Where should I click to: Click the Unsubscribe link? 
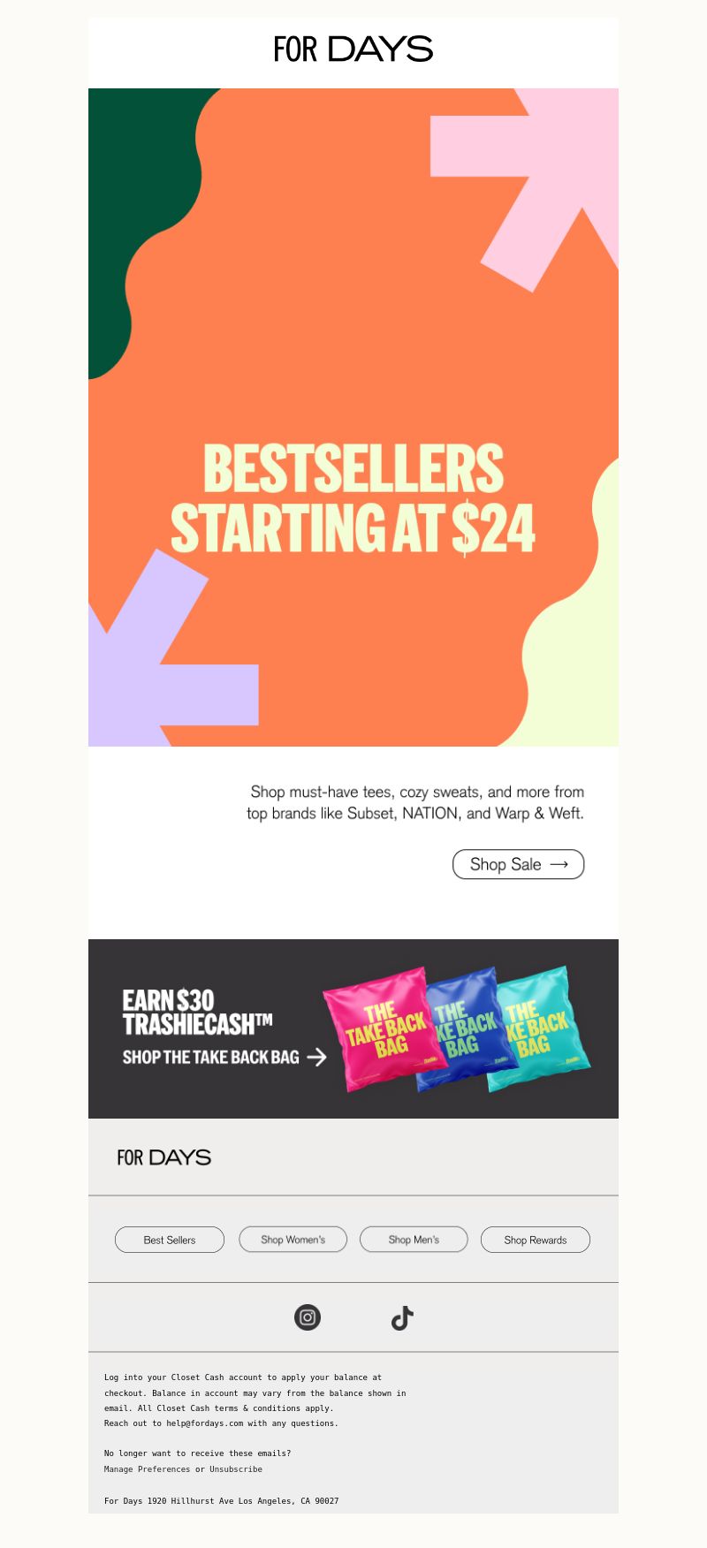click(x=236, y=1469)
